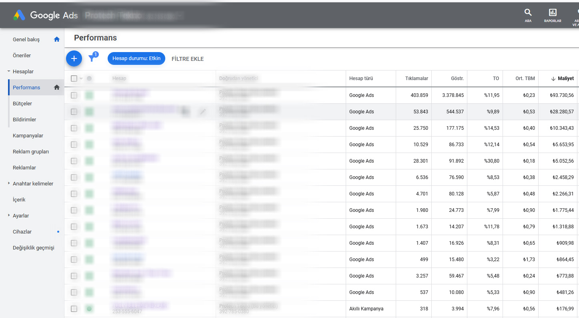The height and width of the screenshot is (318, 579).
Task: Select the checkbox for the 10.529 clicks row
Action: point(74,145)
